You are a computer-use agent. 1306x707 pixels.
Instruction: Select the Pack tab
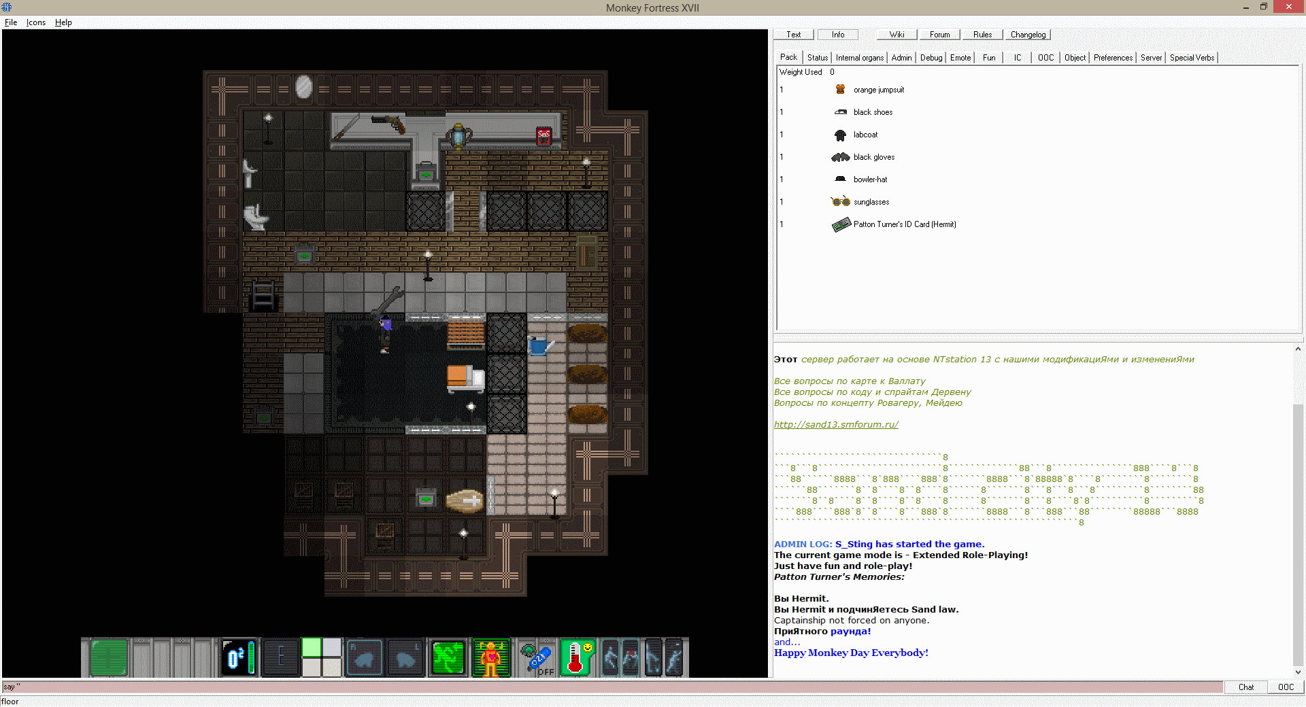pos(789,57)
